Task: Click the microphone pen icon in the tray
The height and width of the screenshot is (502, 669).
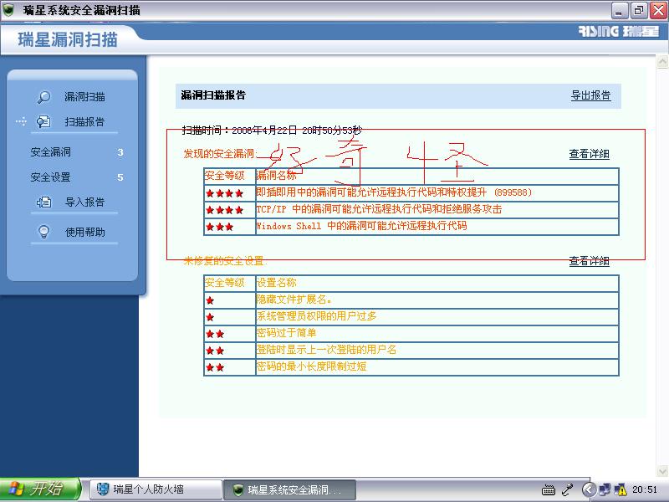Action: click(x=568, y=489)
